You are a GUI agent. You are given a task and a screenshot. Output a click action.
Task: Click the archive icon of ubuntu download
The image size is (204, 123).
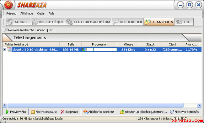pos(9,50)
